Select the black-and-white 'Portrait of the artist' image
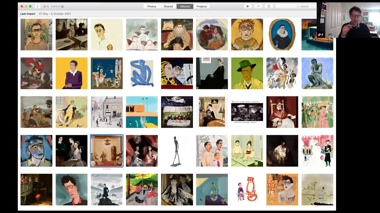 coord(247,112)
